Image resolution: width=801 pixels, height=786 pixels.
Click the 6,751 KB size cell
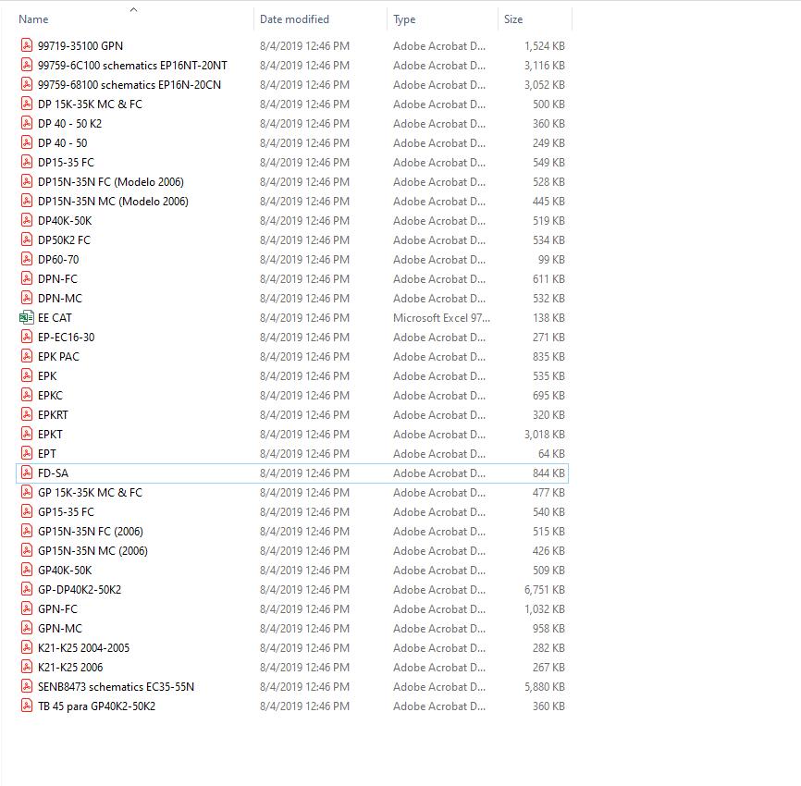click(x=544, y=589)
